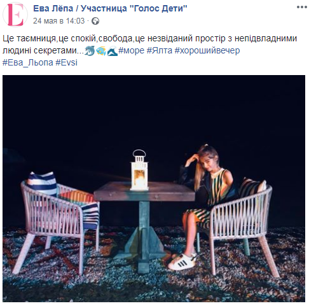309x306 pixels.
Task: Open the three-dot post options menu
Action: click(x=301, y=7)
